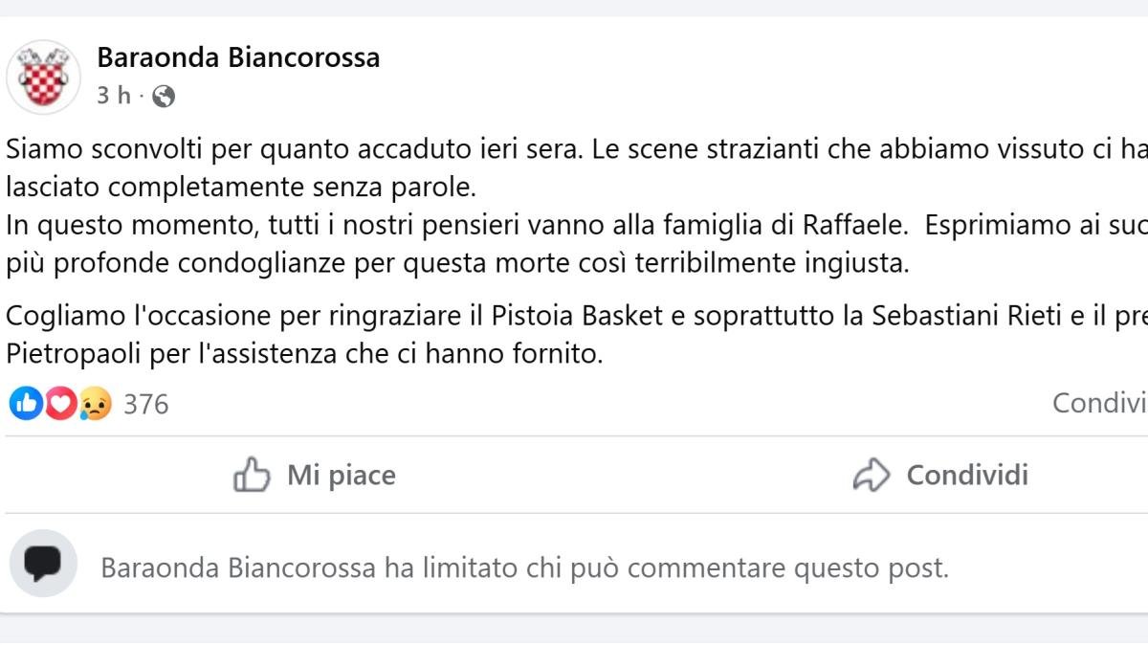This screenshot has height=645, width=1148.
Task: Click the line starting "Pietropaoli per l'assistenza"
Action: click(x=306, y=354)
